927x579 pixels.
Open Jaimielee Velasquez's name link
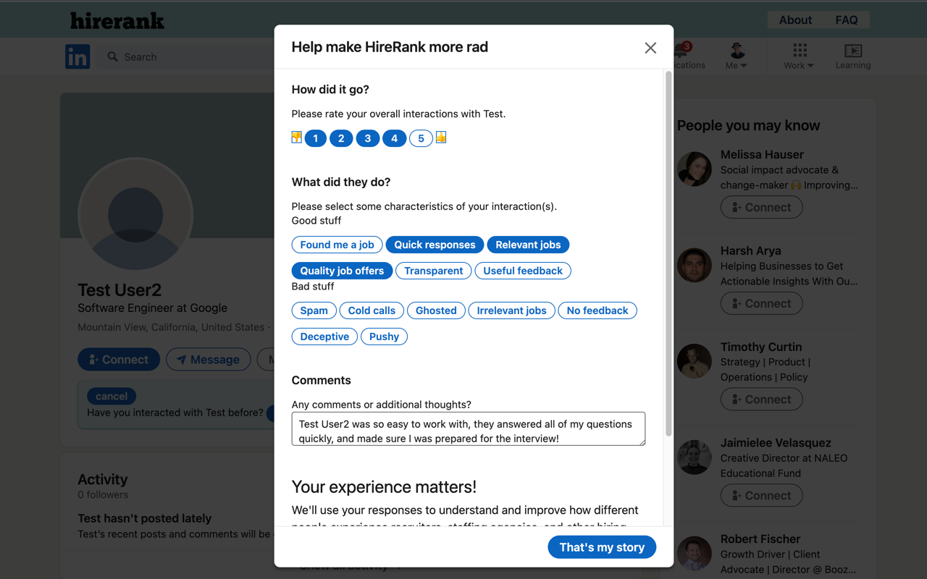click(776, 443)
